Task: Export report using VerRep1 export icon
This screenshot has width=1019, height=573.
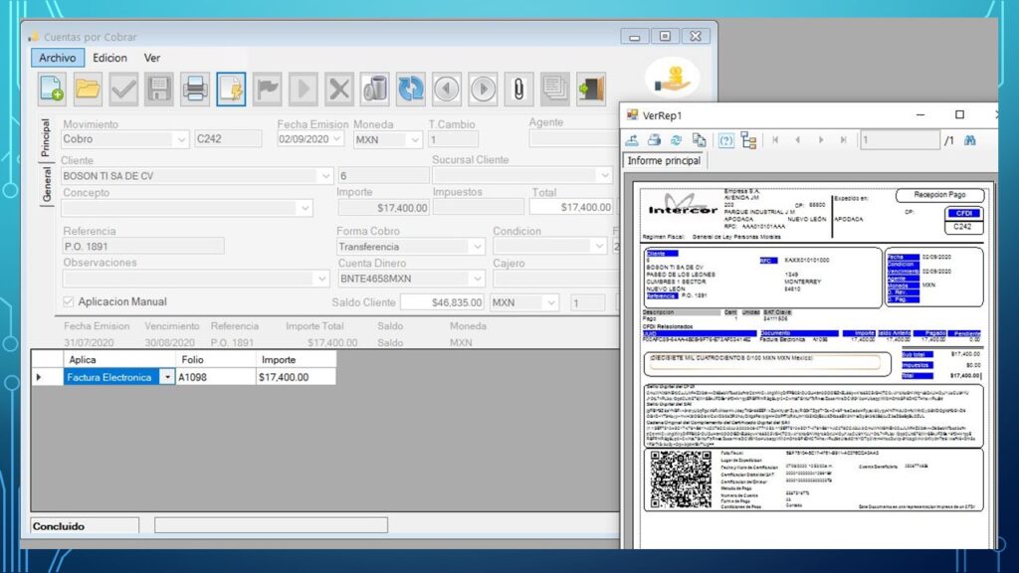Action: click(631, 140)
